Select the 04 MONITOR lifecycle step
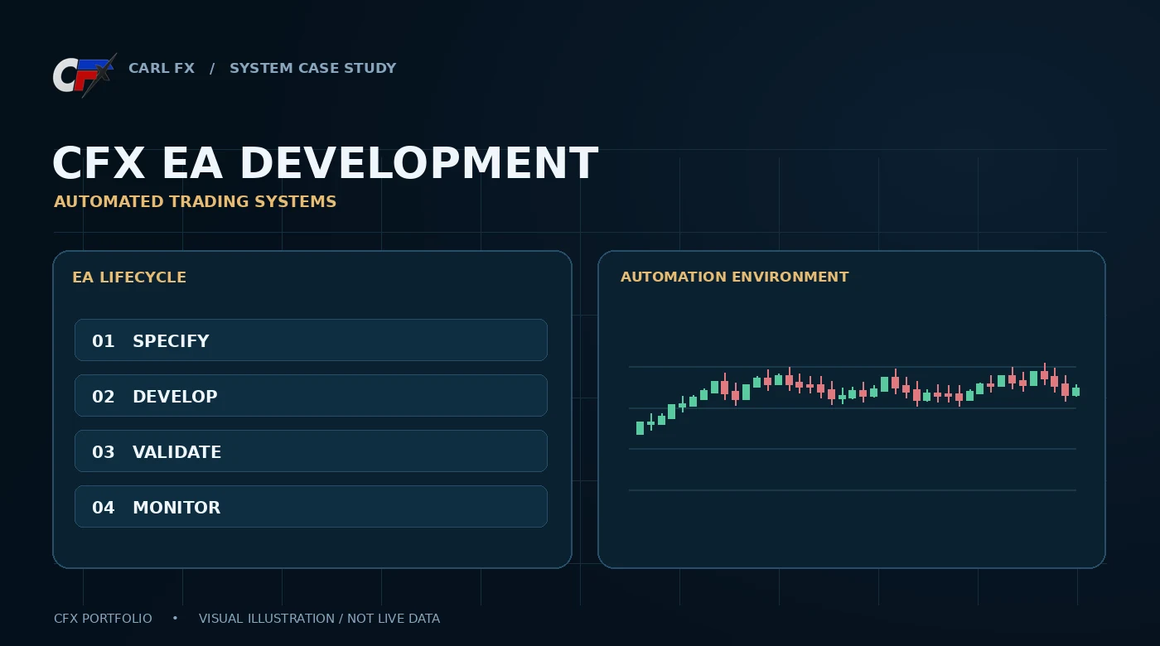1160x646 pixels. (x=311, y=507)
